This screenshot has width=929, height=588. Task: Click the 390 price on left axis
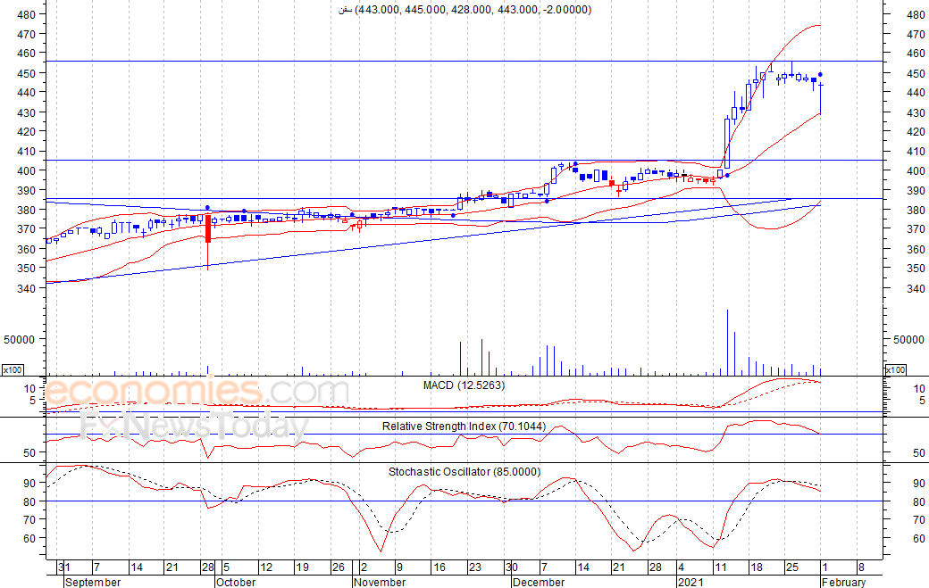pyautogui.click(x=26, y=190)
